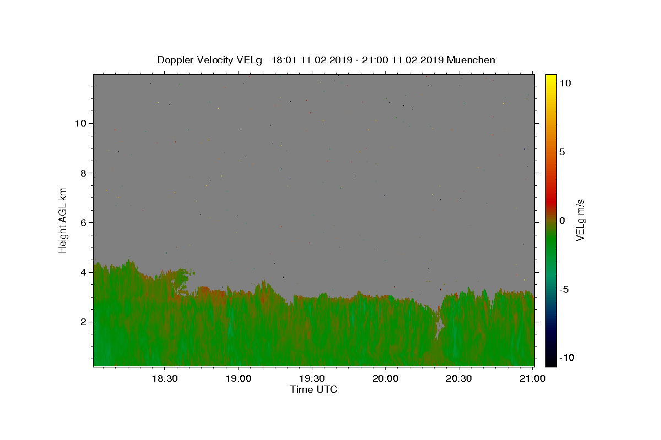The image size is (661, 440).
Task: Click the height tick label 4
Action: point(83,272)
